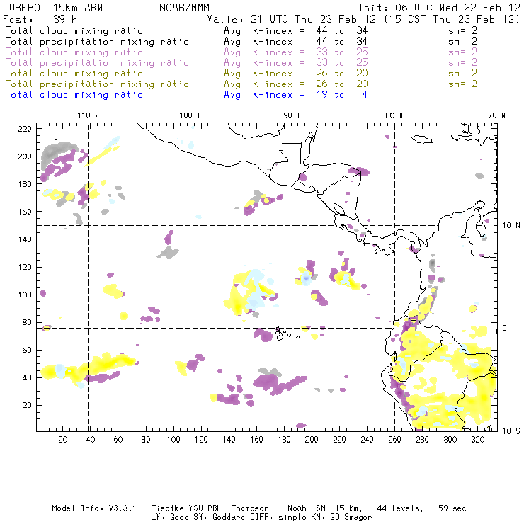Screen dimensions: 524x524
Task: Select the '90 W' longitude label
Action: click(292, 115)
